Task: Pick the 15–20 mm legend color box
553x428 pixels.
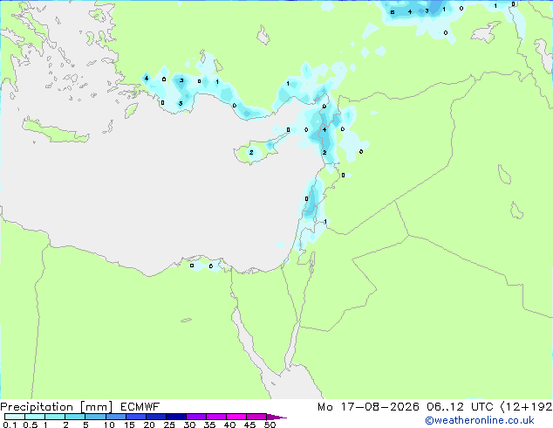Action: [x=135, y=417]
